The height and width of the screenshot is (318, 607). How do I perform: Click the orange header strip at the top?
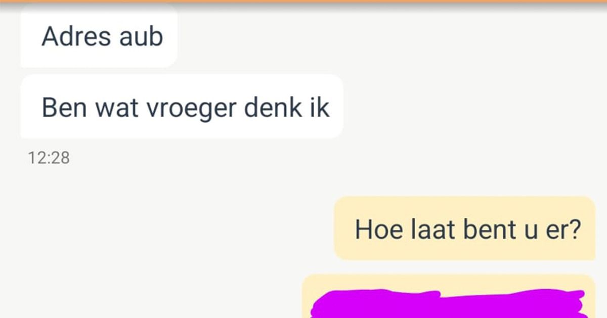point(303,2)
